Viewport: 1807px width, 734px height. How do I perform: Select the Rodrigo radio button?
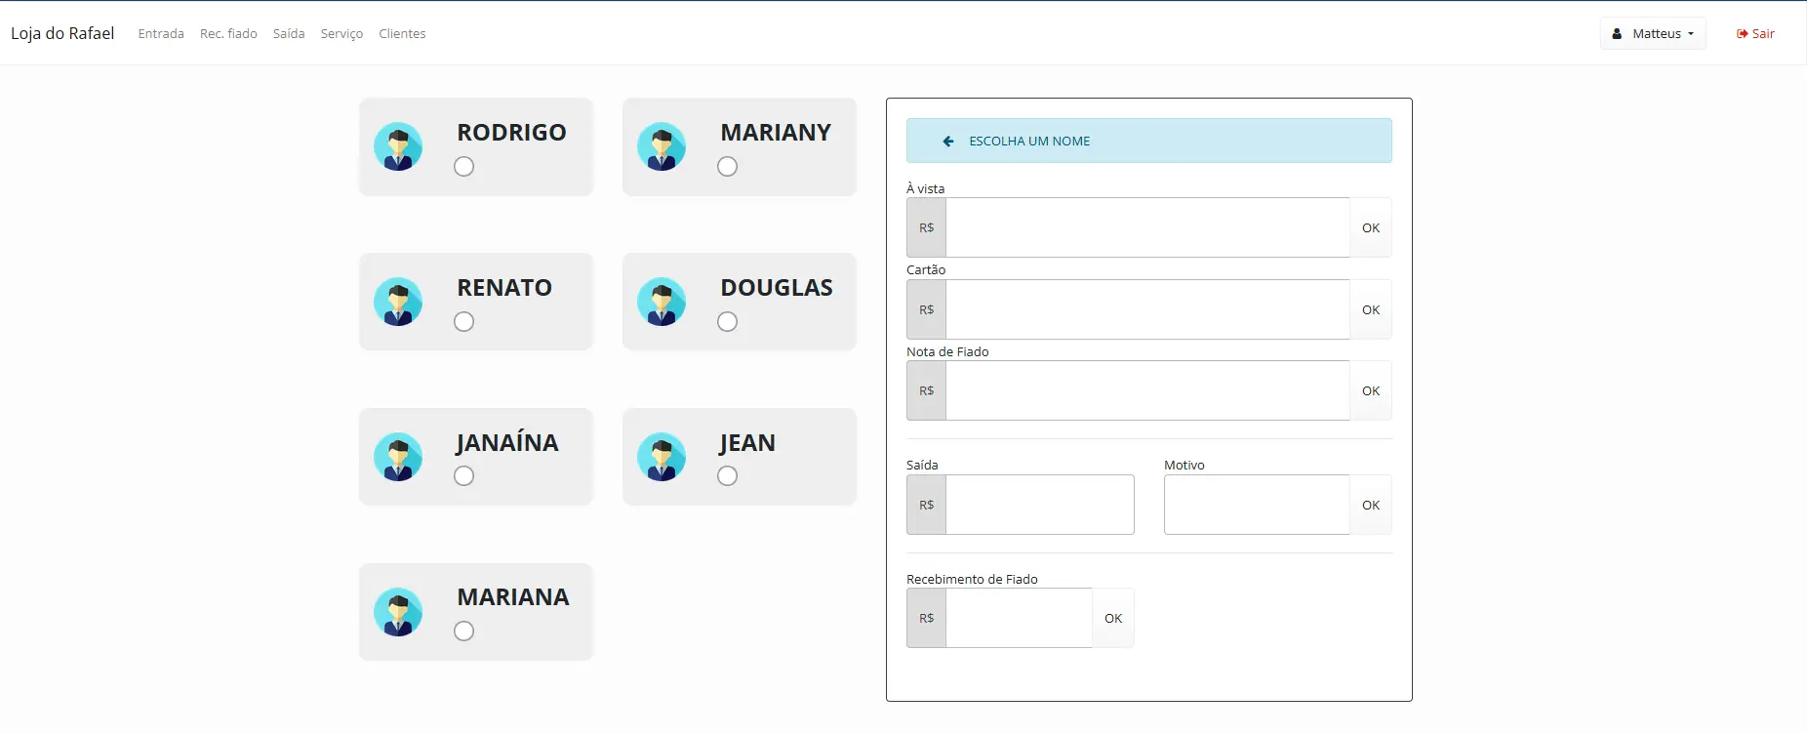click(464, 167)
